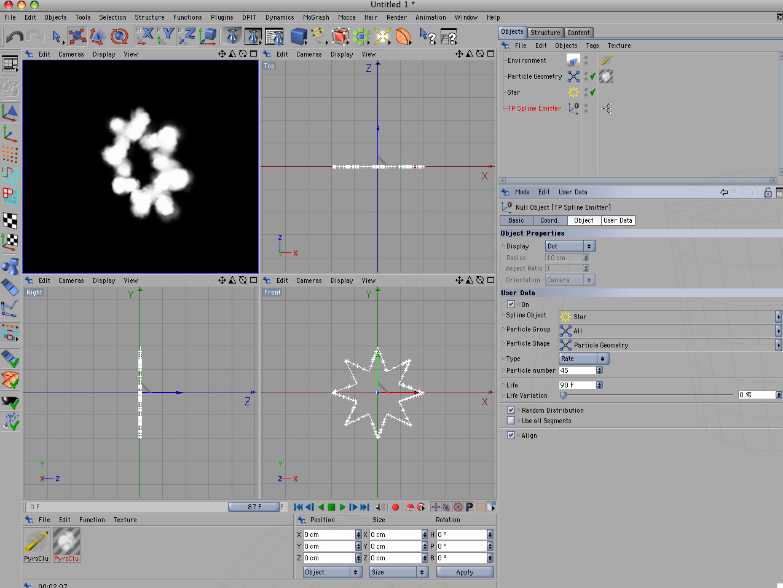Screen dimensions: 783x588
Task: Click the red Record keyframe button
Action: tap(395, 507)
